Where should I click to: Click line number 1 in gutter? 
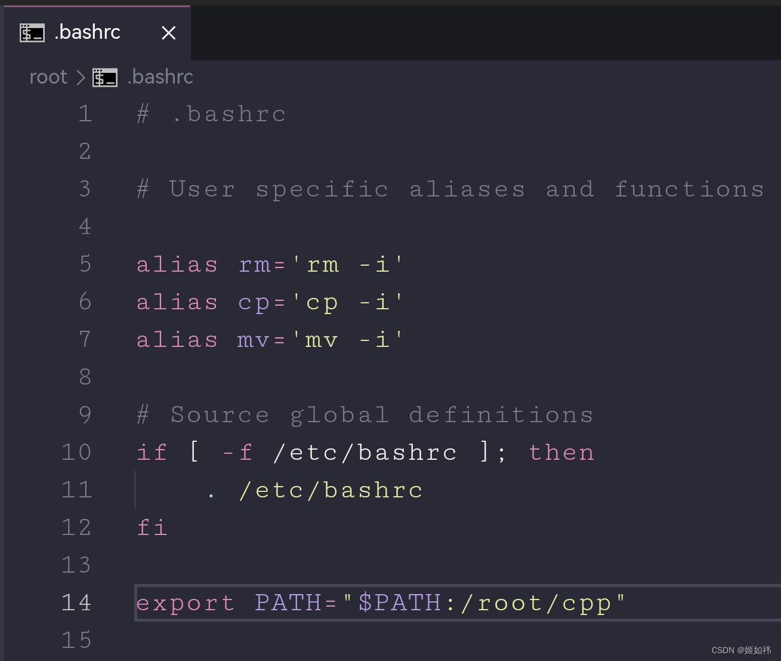(x=85, y=113)
